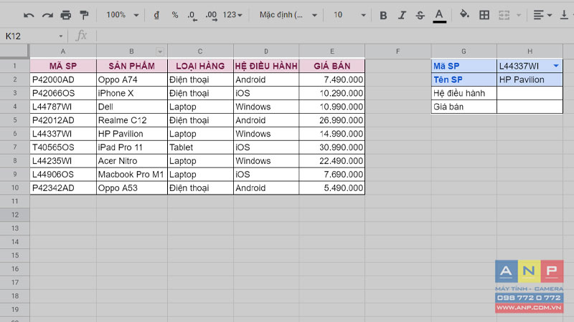This screenshot has height=322, width=574.
Task: Select cell Macbook Pro M1
Action: coord(132,174)
